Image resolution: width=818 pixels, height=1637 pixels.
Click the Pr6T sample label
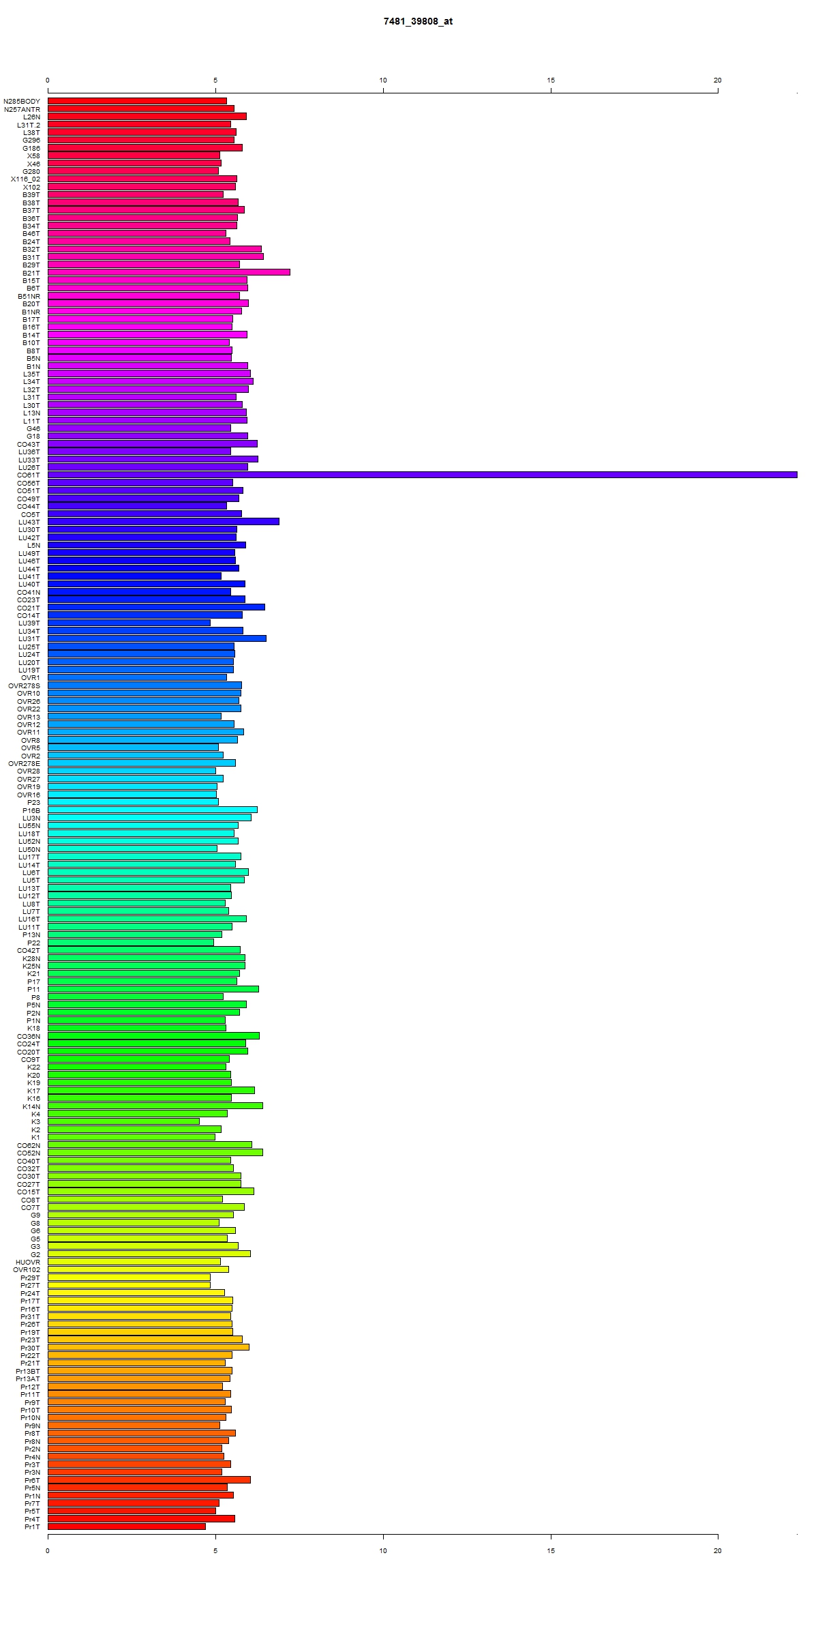33,1481
